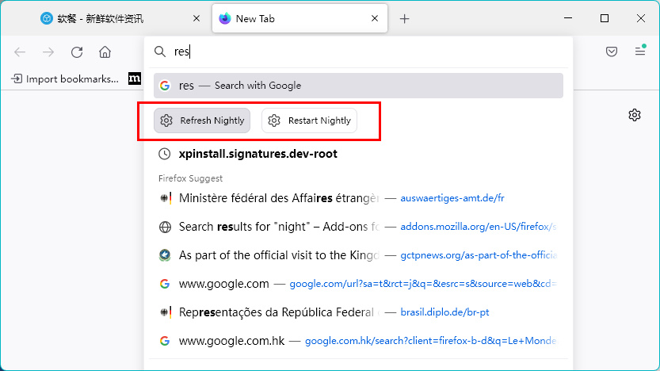Close the 软餐 tab
The width and height of the screenshot is (660, 371).
(196, 19)
